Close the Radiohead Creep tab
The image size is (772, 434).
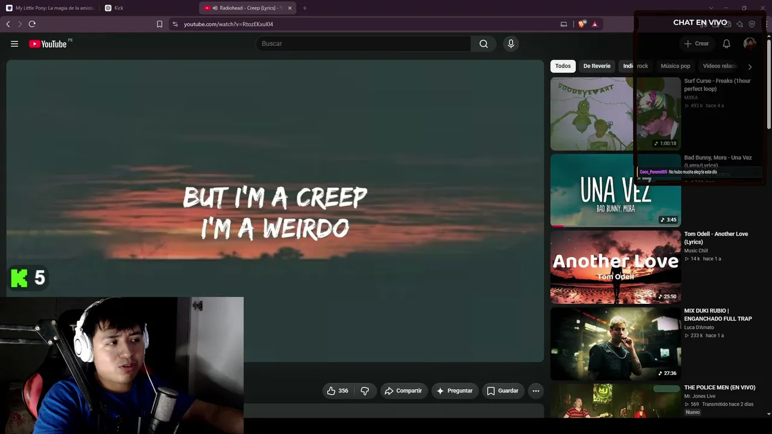(x=289, y=8)
